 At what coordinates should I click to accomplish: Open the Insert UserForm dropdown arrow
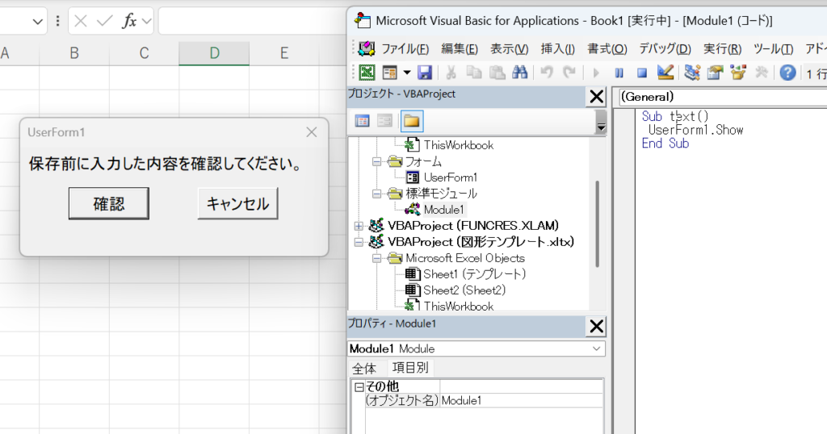click(407, 72)
